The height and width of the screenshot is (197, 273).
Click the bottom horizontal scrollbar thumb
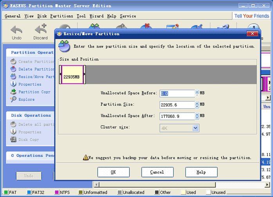tap(157, 184)
